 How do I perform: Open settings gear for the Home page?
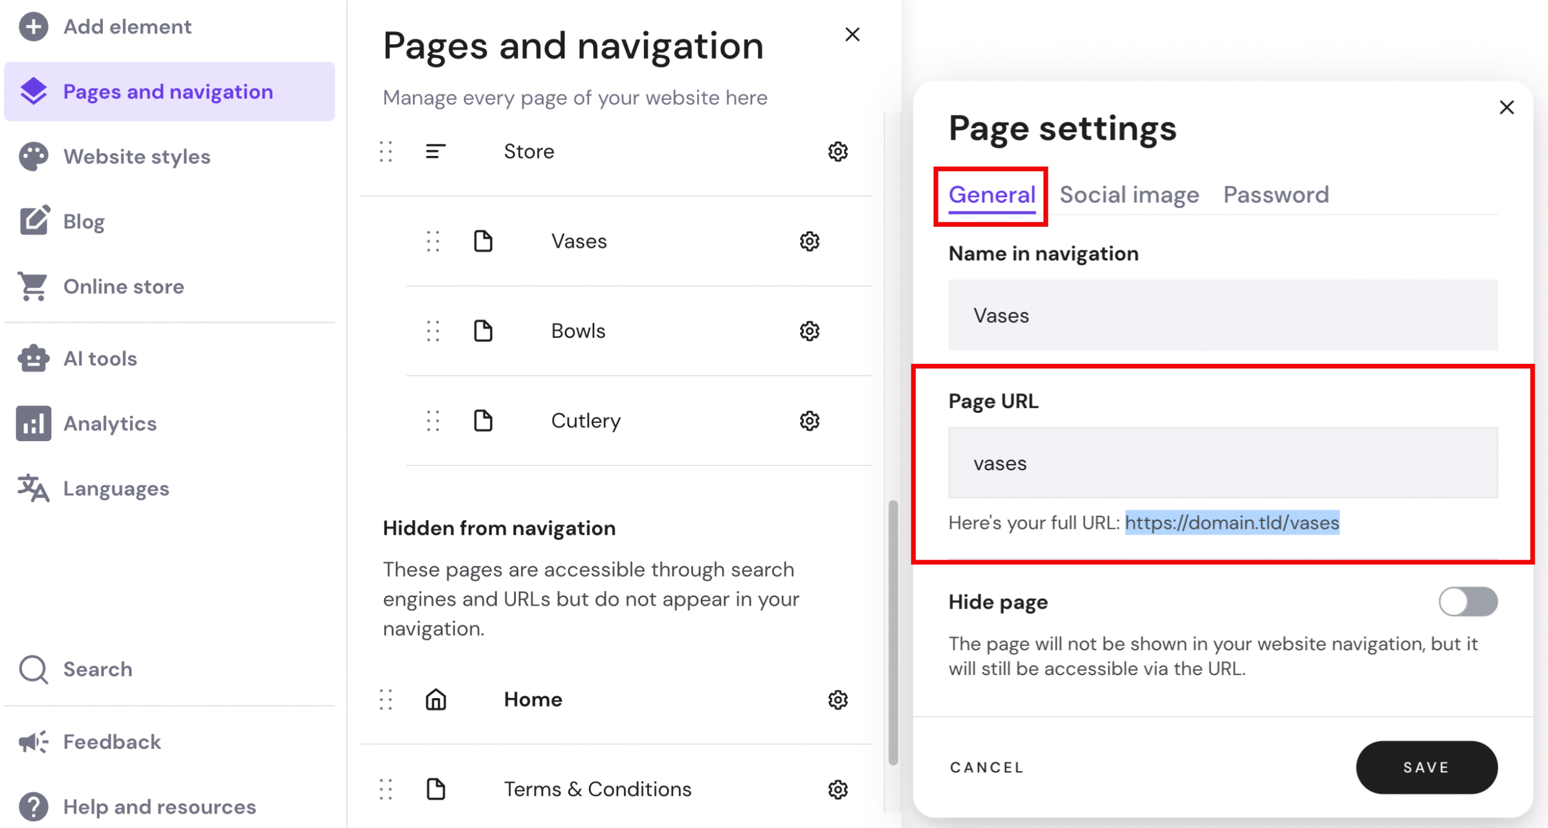[837, 699]
